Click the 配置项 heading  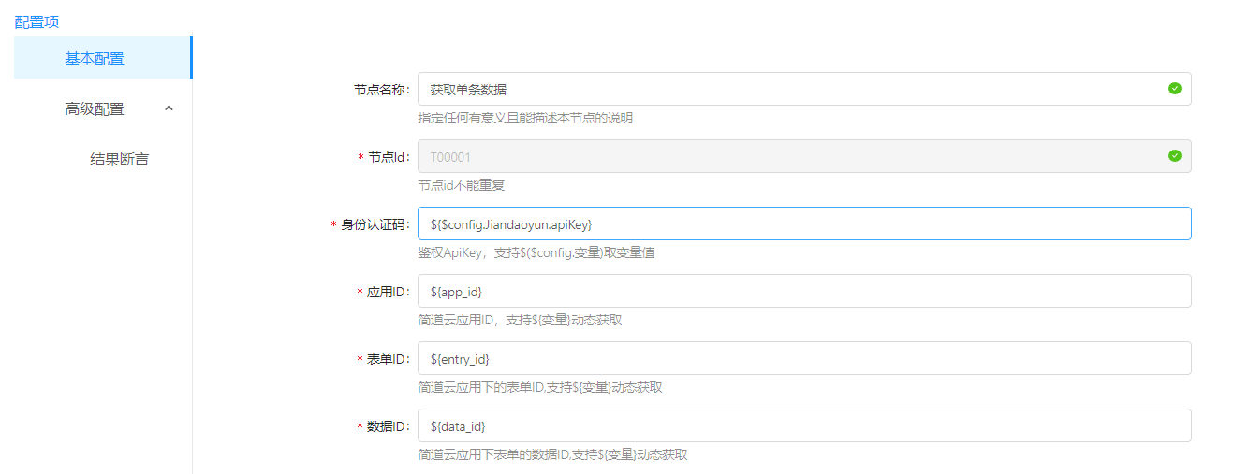(x=37, y=21)
